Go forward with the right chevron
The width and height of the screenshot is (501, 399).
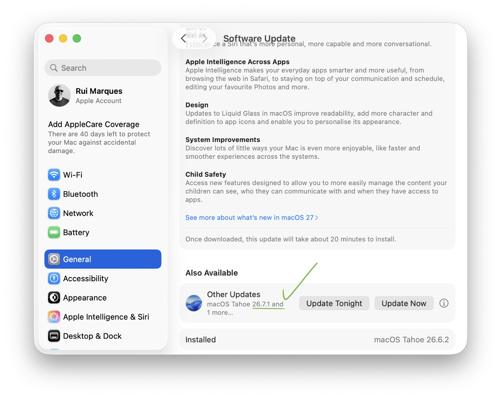pos(205,38)
